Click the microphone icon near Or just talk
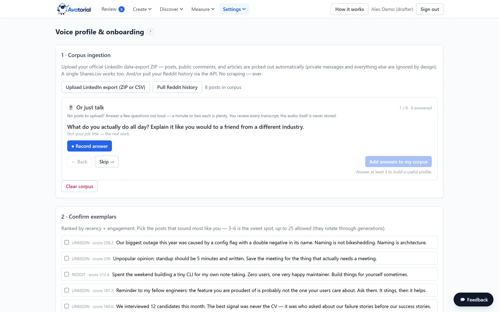Image resolution: width=499 pixels, height=312 pixels. click(x=71, y=107)
